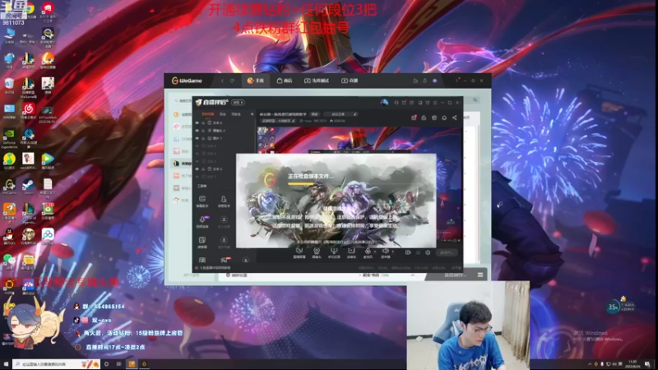Open the WeGame live stream tab
Viewport: 658px width, 370px height.
point(350,81)
